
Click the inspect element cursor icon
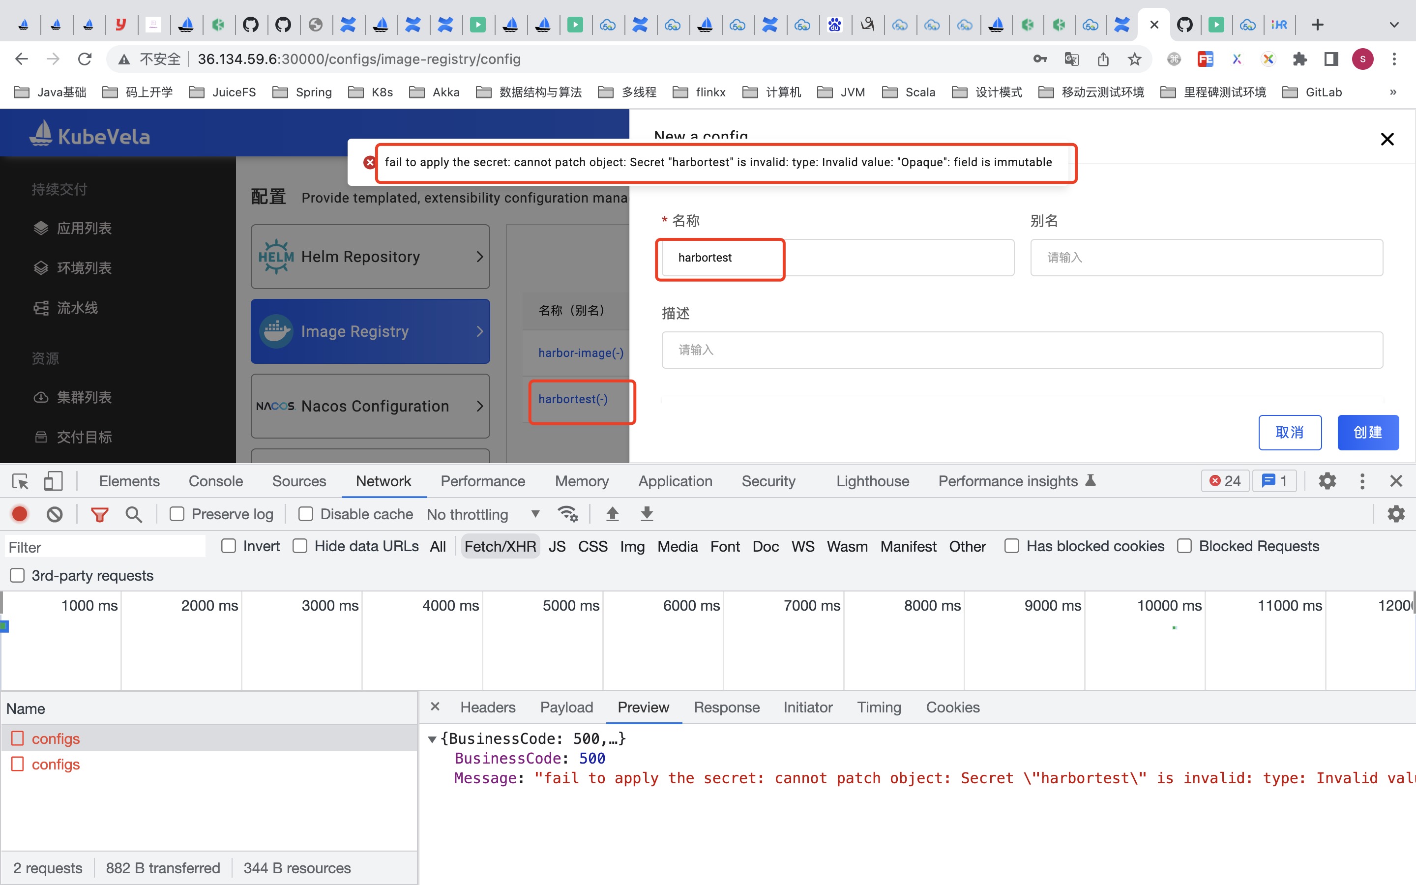click(20, 480)
